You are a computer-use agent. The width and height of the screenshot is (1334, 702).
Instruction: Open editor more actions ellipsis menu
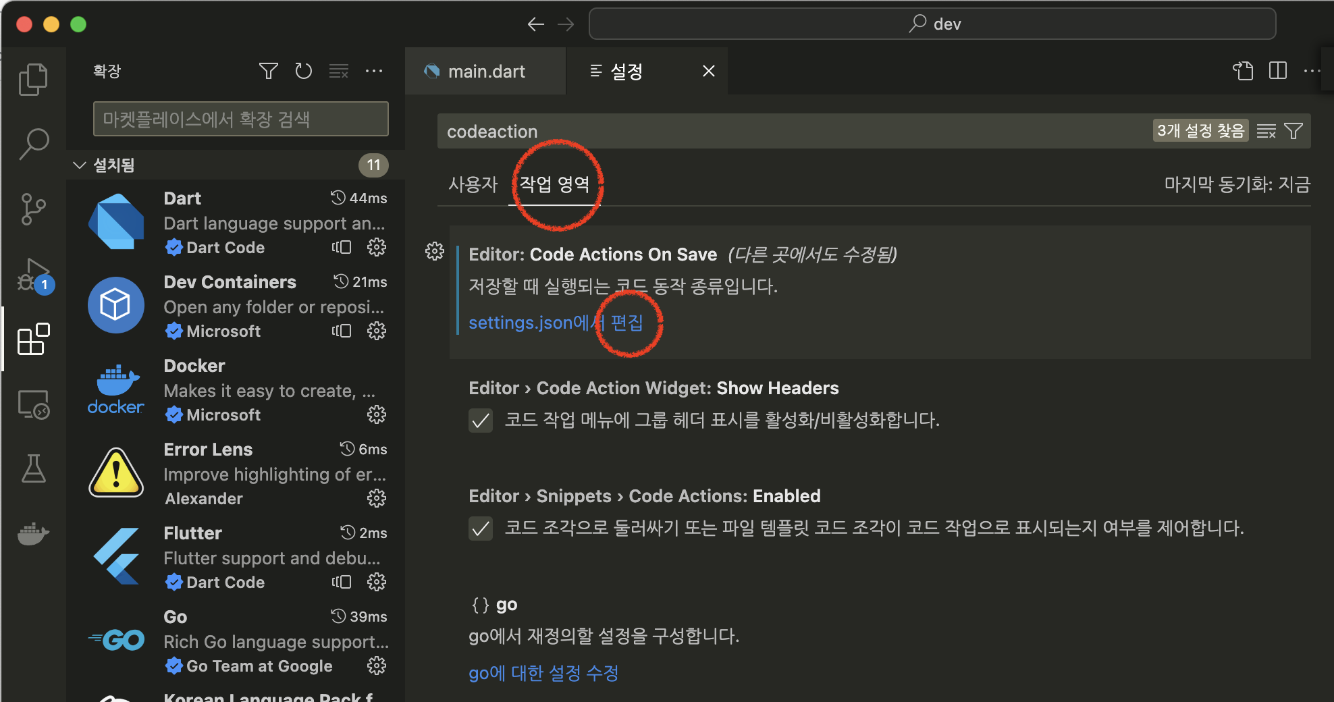(1312, 71)
